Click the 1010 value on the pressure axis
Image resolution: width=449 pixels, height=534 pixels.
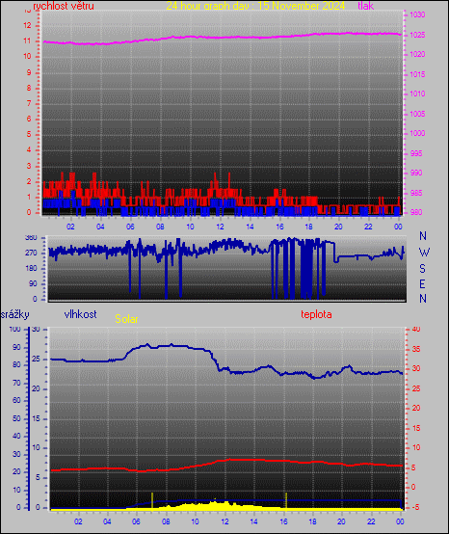click(417, 94)
